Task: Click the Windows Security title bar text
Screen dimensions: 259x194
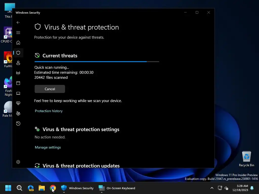Action: [28, 13]
